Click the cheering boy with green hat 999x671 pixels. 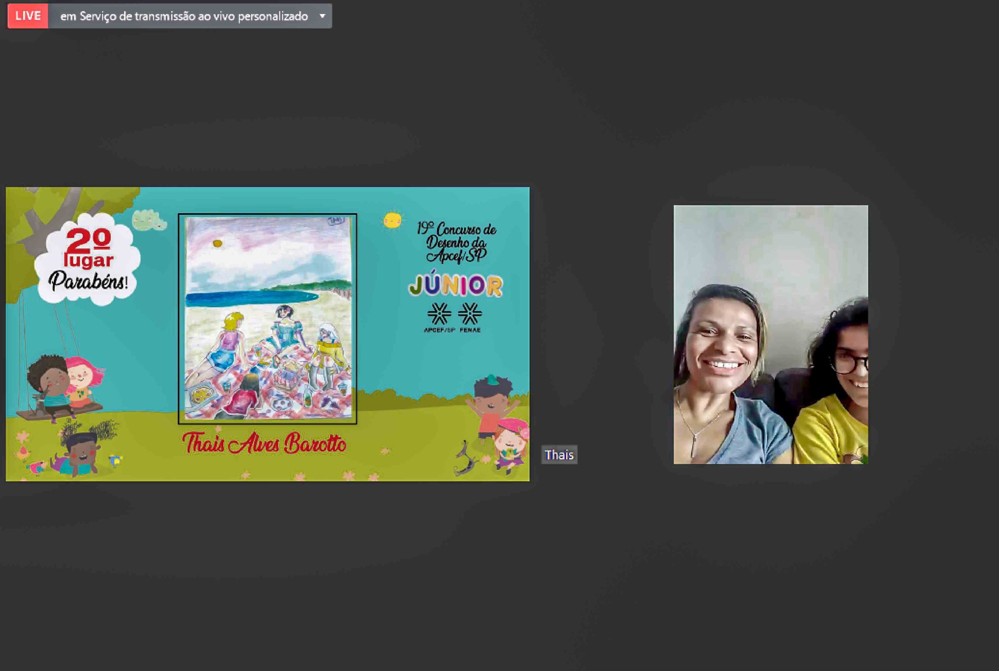(492, 404)
